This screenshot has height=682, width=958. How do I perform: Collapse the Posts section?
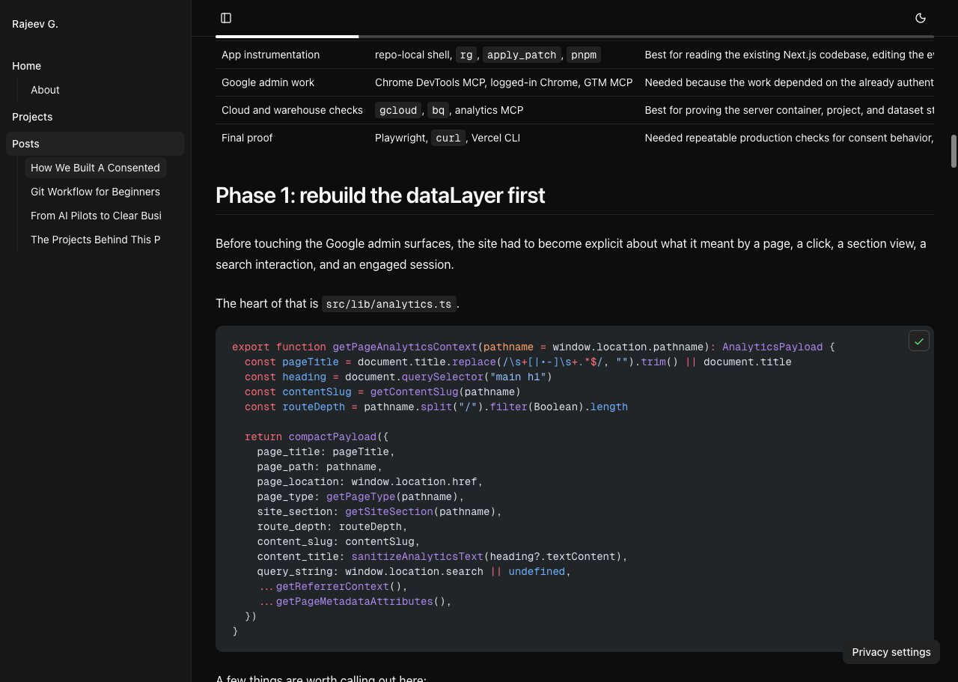(x=25, y=144)
